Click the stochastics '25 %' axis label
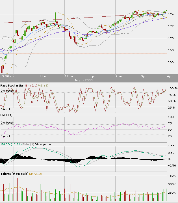 pyautogui.click(x=172, y=108)
